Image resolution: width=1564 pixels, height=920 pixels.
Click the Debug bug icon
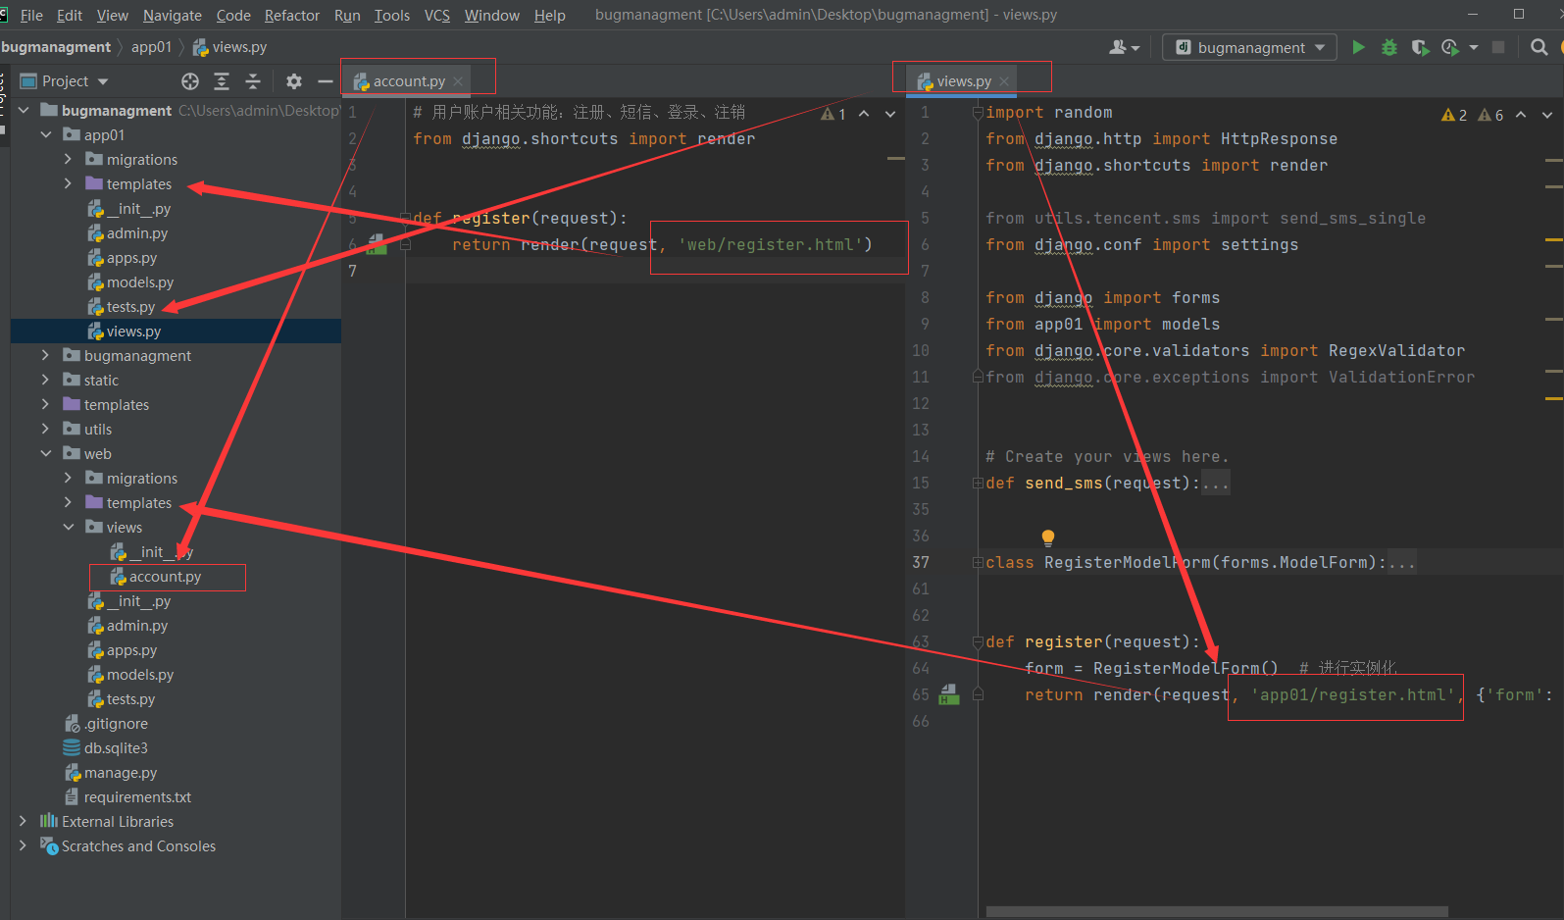[x=1388, y=47]
